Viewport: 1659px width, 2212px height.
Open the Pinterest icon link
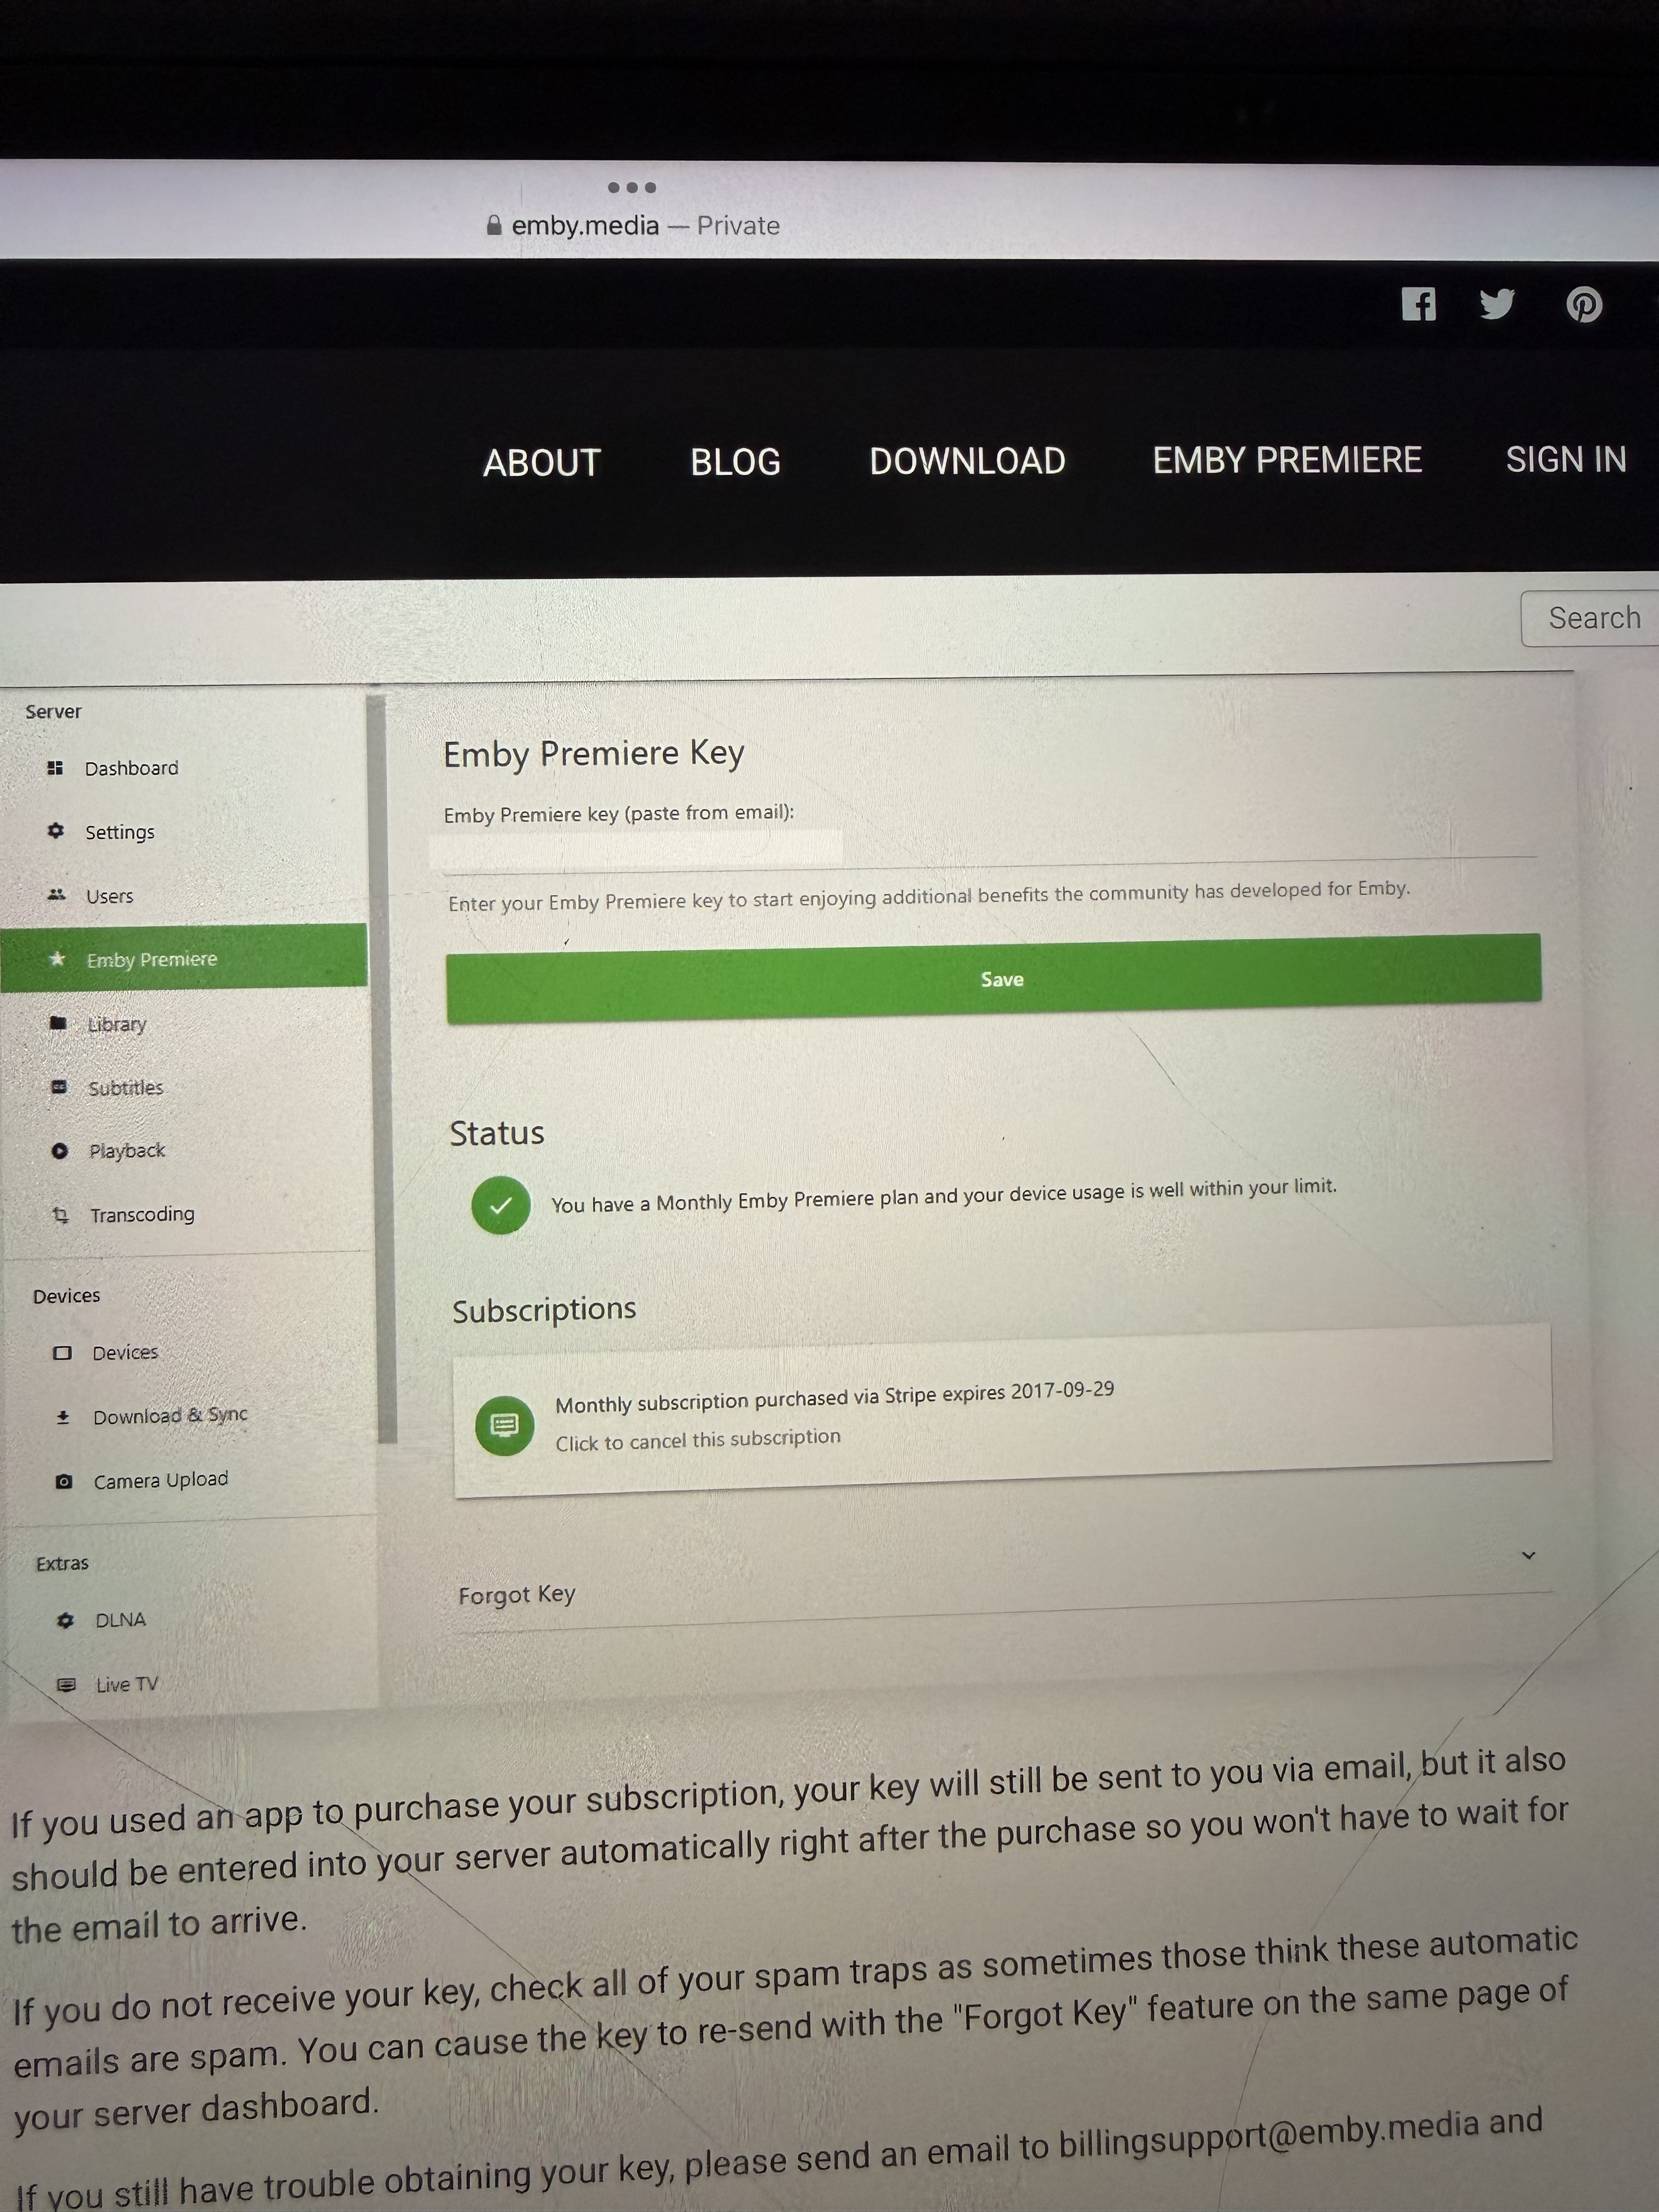tap(1583, 304)
